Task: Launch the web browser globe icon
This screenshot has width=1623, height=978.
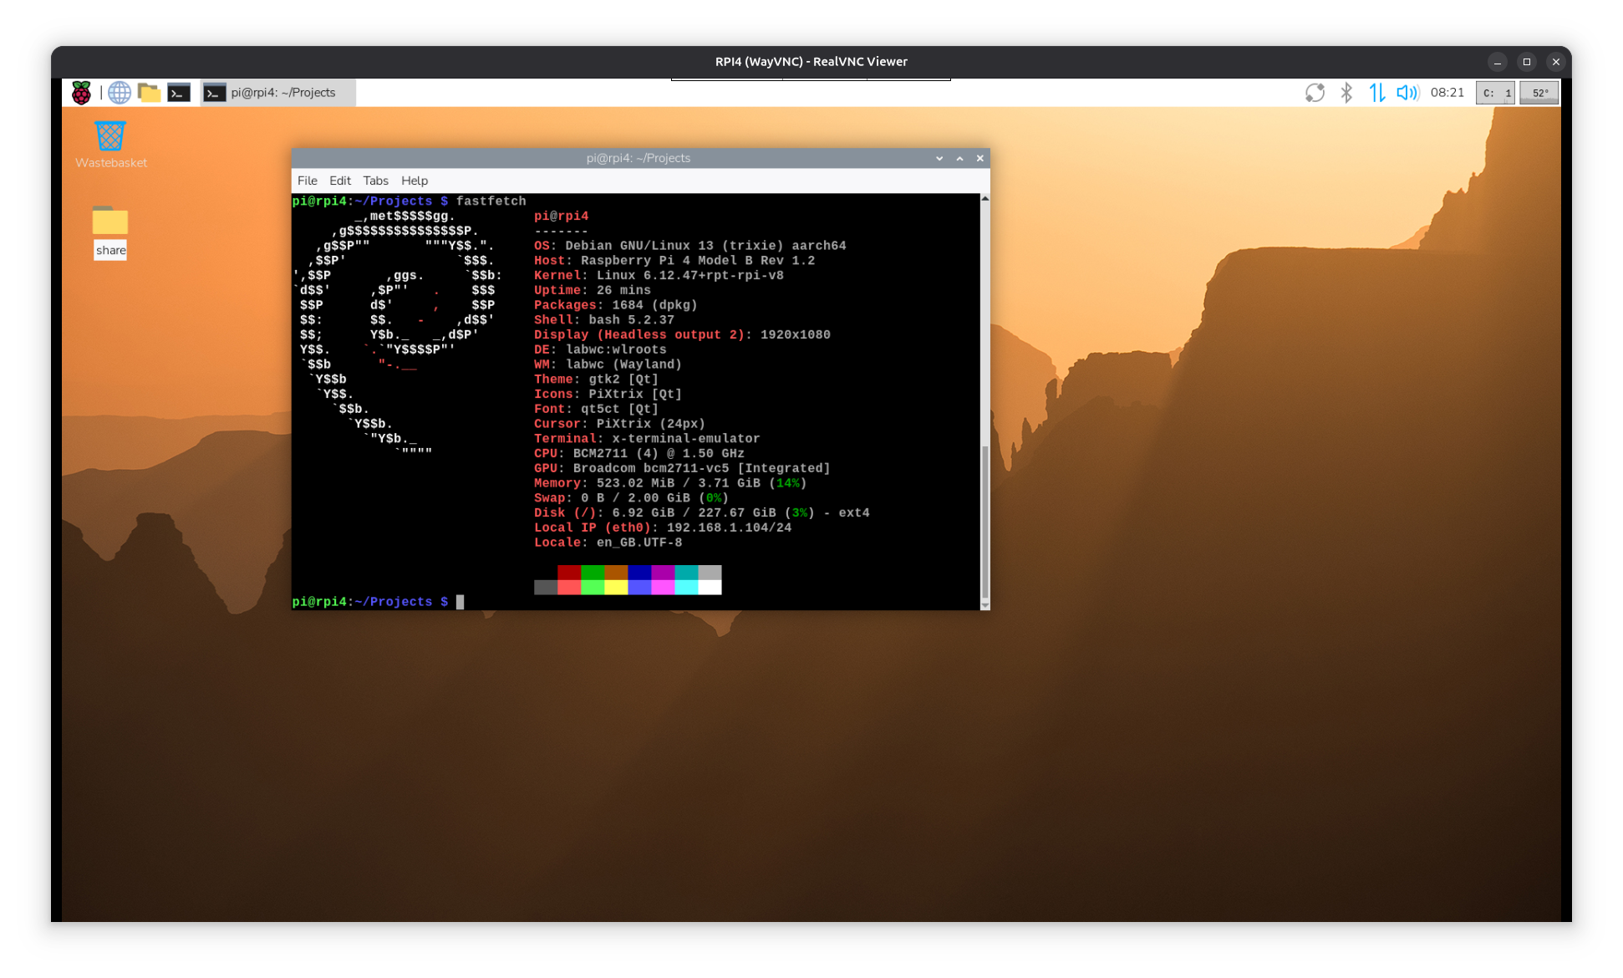Action: coord(120,93)
